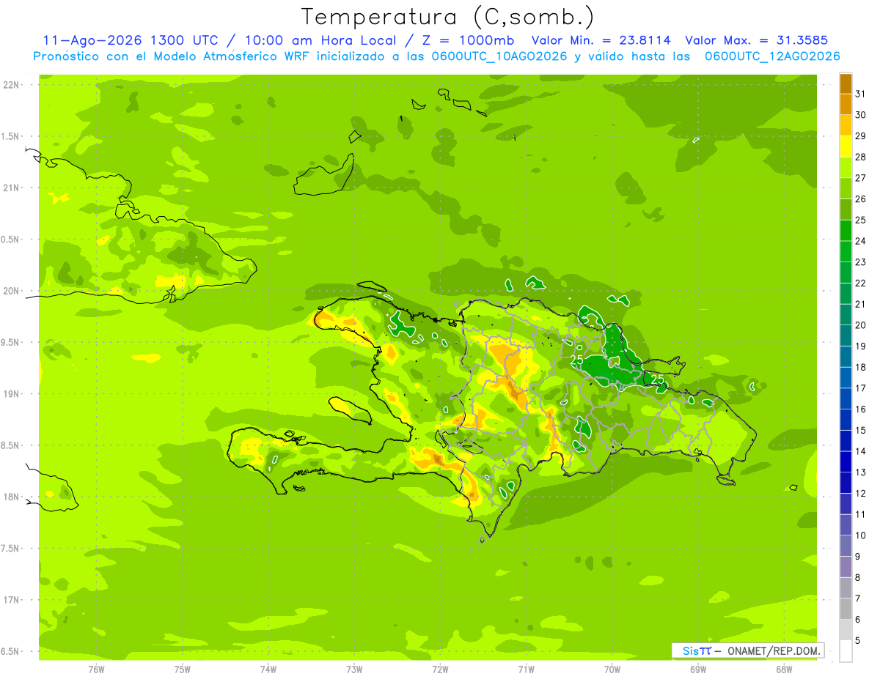Click the color scale value 11
Image resolution: width=880 pixels, height=679 pixels.
[x=860, y=515]
